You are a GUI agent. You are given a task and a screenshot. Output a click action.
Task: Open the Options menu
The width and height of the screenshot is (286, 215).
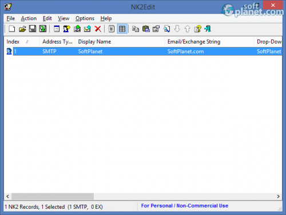pyautogui.click(x=85, y=18)
